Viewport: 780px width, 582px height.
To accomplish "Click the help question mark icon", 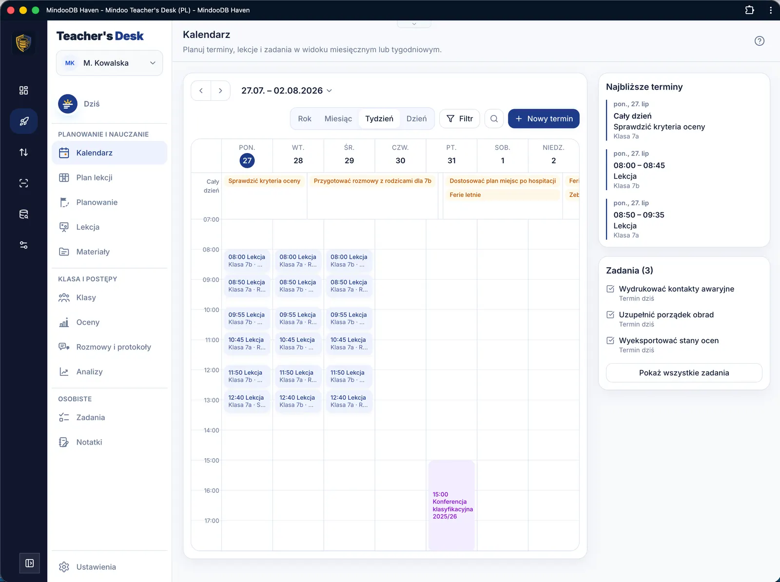I will point(759,41).
